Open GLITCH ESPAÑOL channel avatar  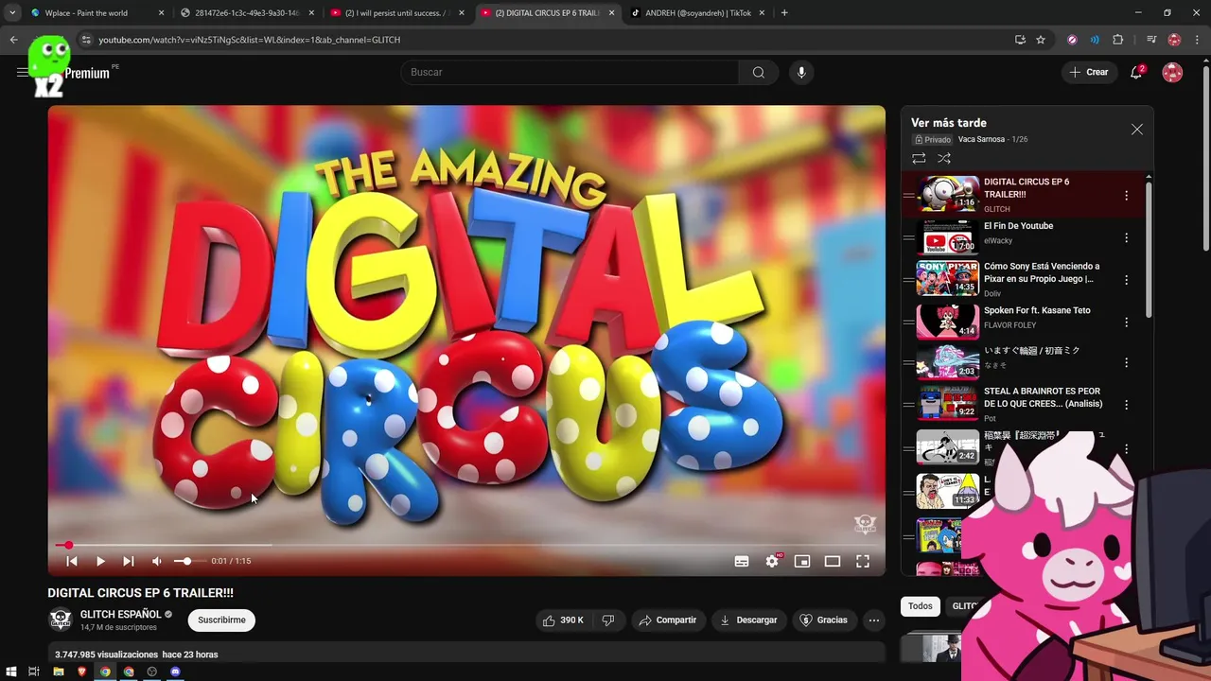point(61,620)
